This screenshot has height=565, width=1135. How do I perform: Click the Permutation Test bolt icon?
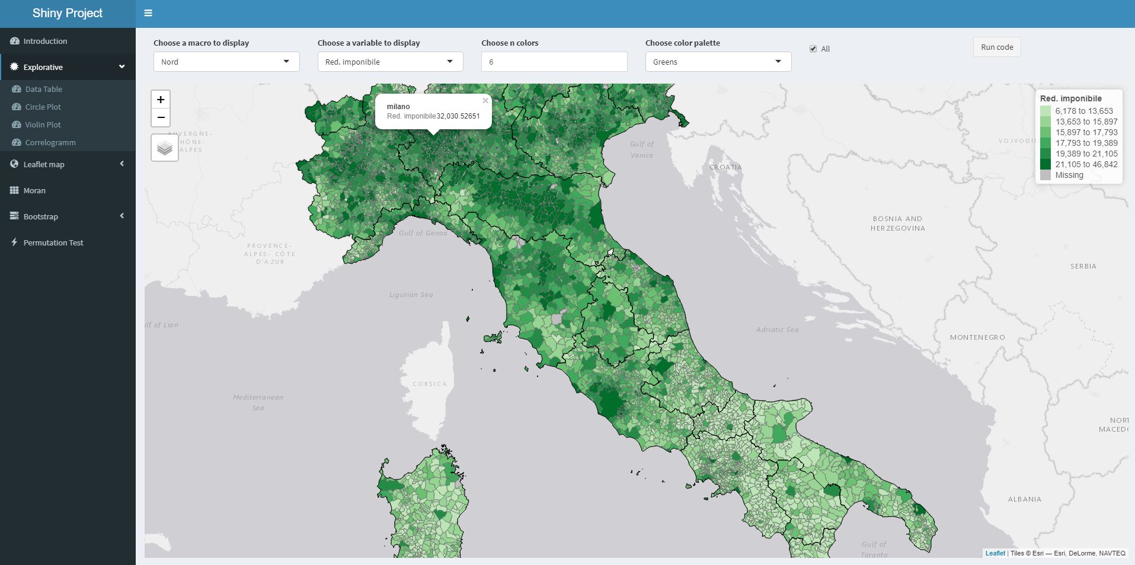[x=14, y=242]
